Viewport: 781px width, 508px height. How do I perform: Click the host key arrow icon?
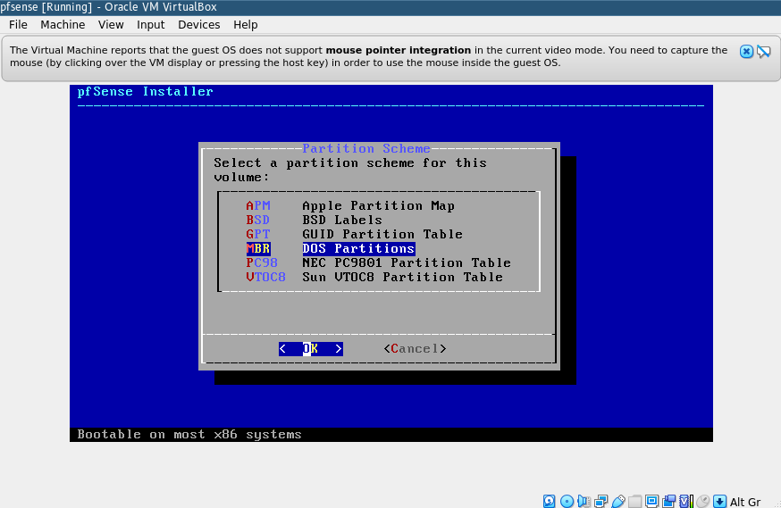pos(719,501)
